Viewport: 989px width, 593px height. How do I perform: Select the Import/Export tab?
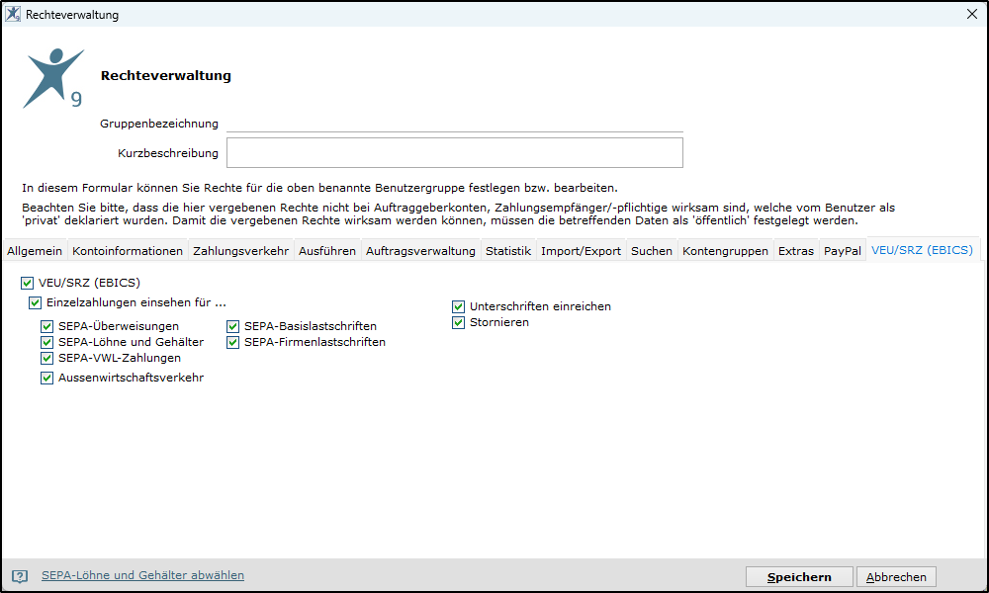pos(581,251)
